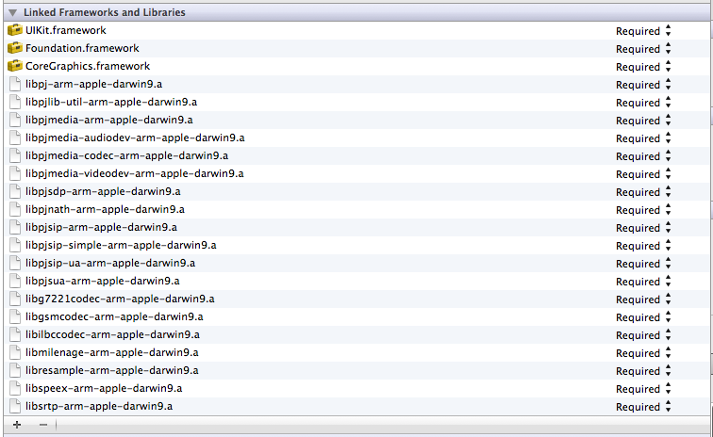Select the libpjnath-arm-apple-darwin9.a name text
This screenshot has width=713, height=437.
point(105,209)
